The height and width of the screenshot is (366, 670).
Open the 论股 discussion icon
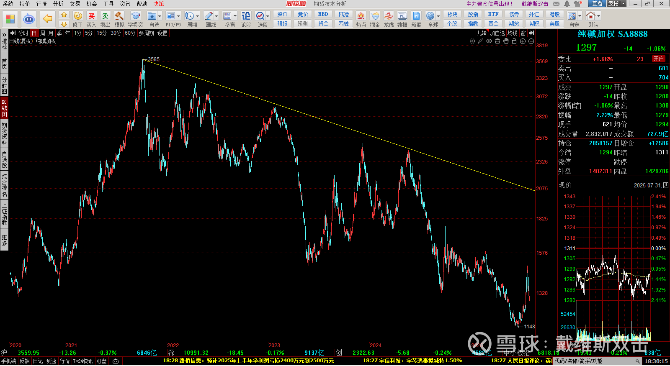[246, 19]
